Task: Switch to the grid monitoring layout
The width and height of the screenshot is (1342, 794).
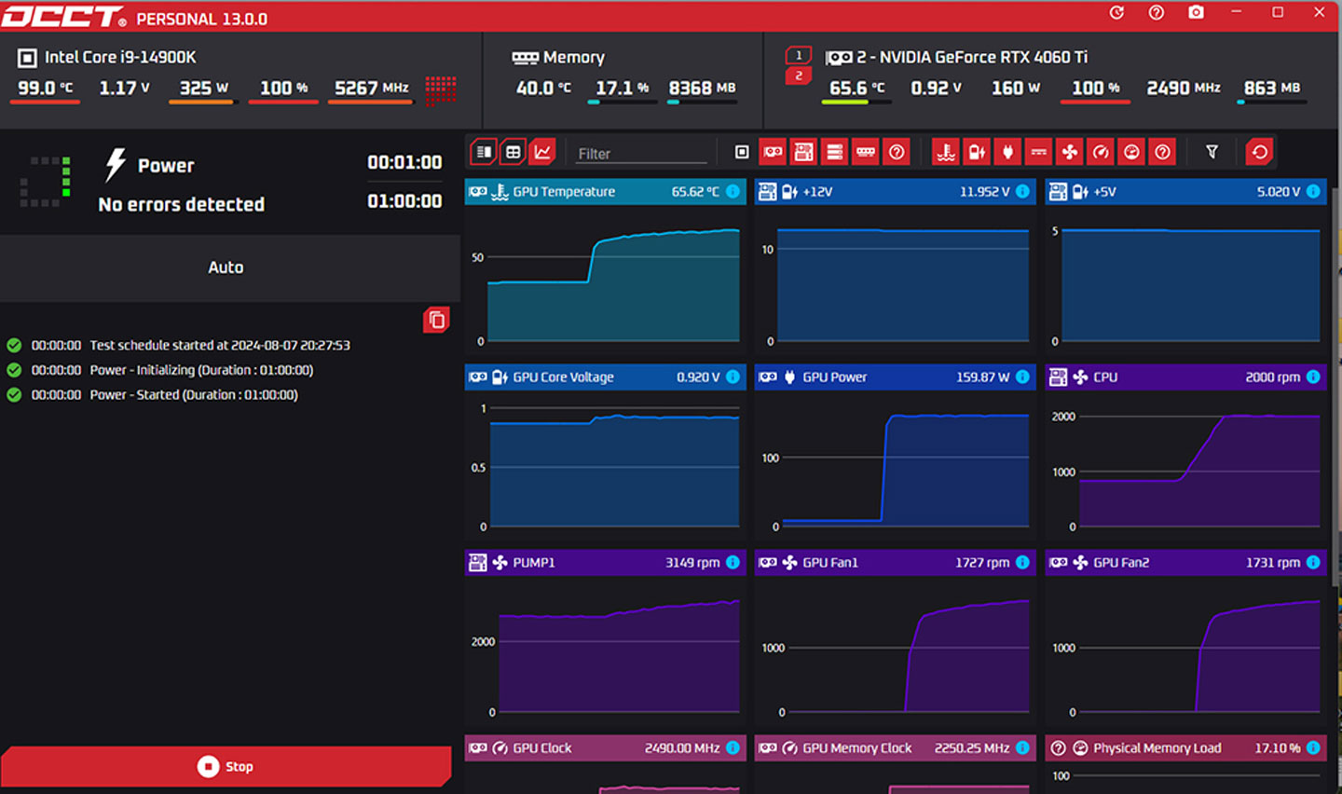Action: tap(514, 152)
